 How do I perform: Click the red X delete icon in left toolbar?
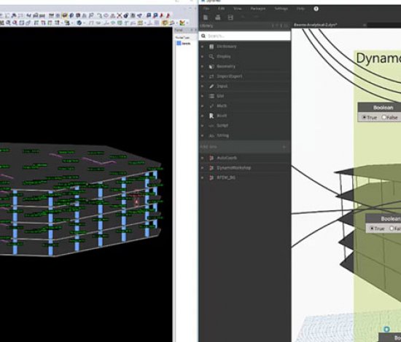pos(119,15)
